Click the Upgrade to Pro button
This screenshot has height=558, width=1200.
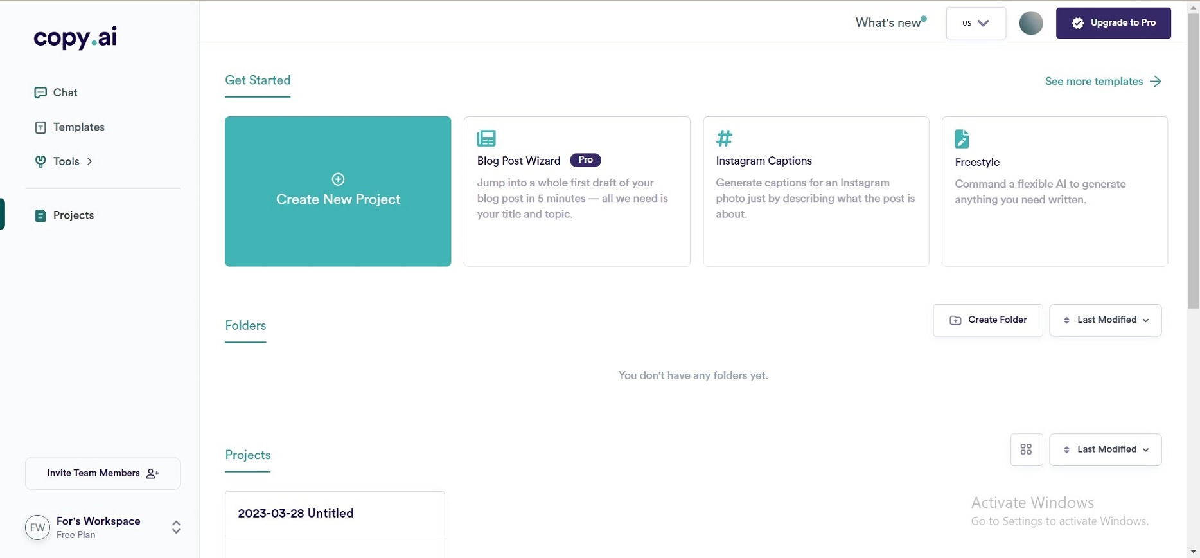click(1113, 23)
